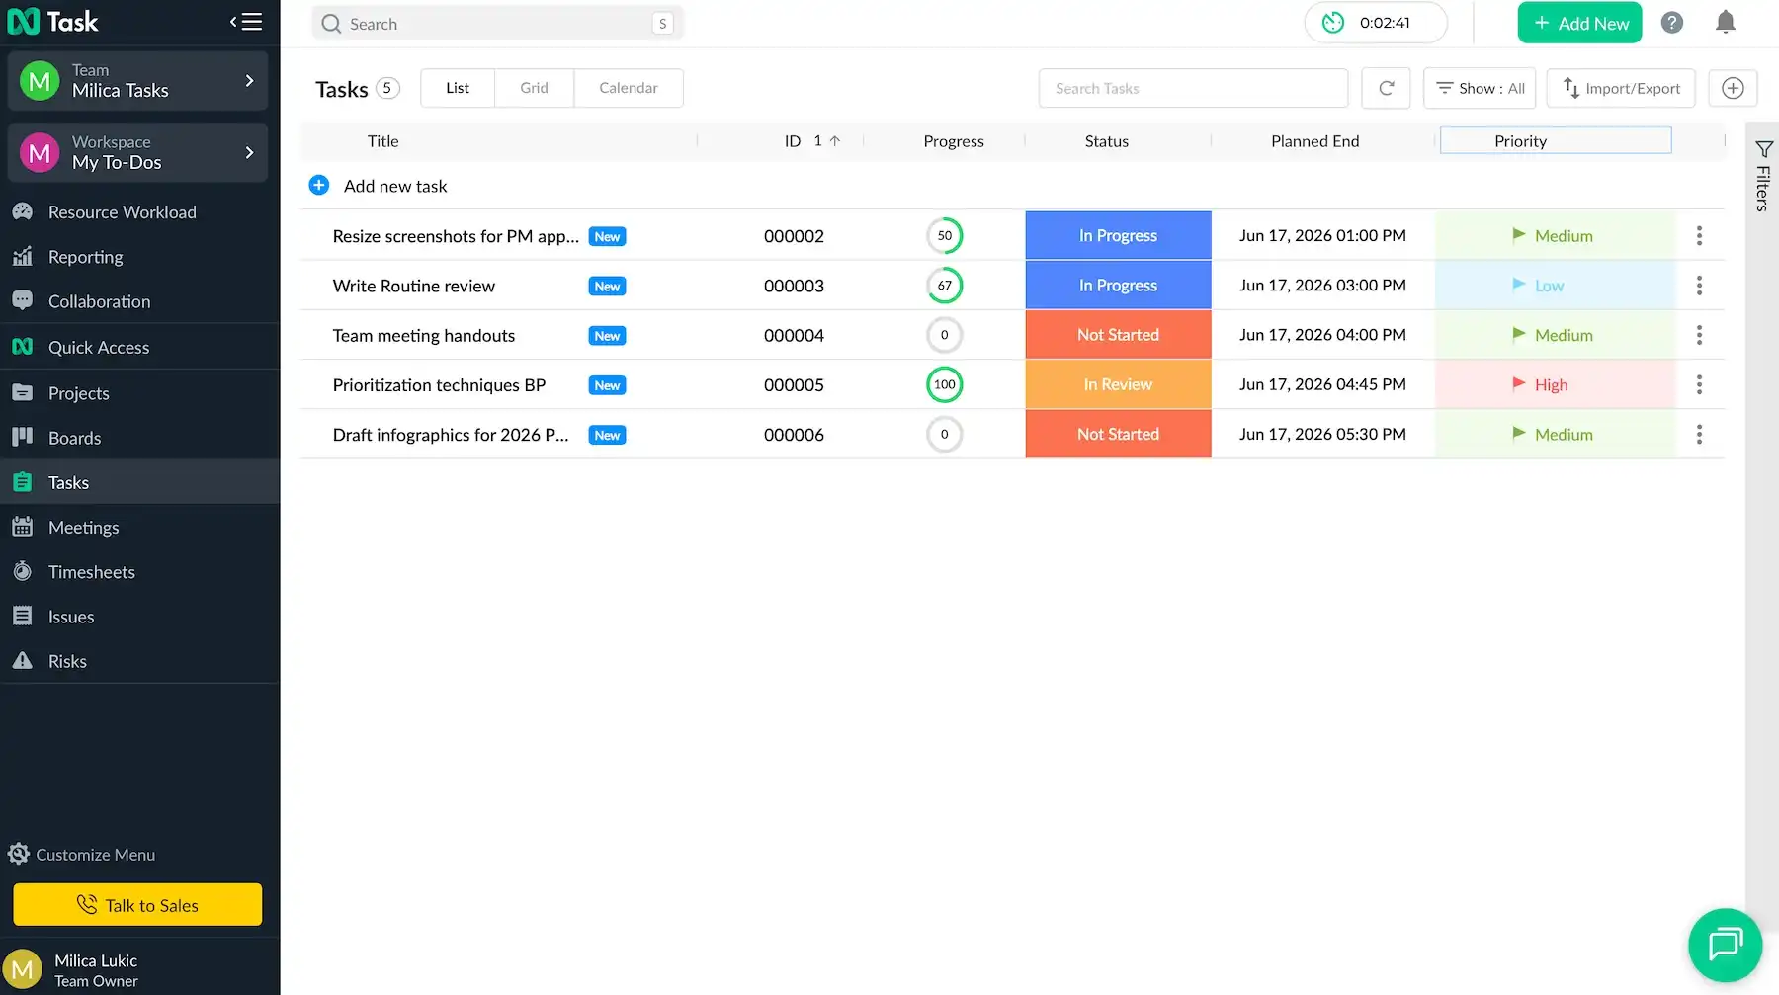
Task: Click the Add New button
Action: (1579, 23)
